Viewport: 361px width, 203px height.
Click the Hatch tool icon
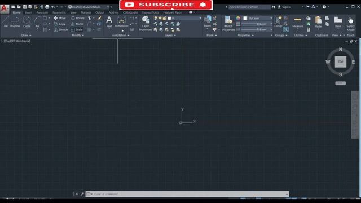click(45, 29)
